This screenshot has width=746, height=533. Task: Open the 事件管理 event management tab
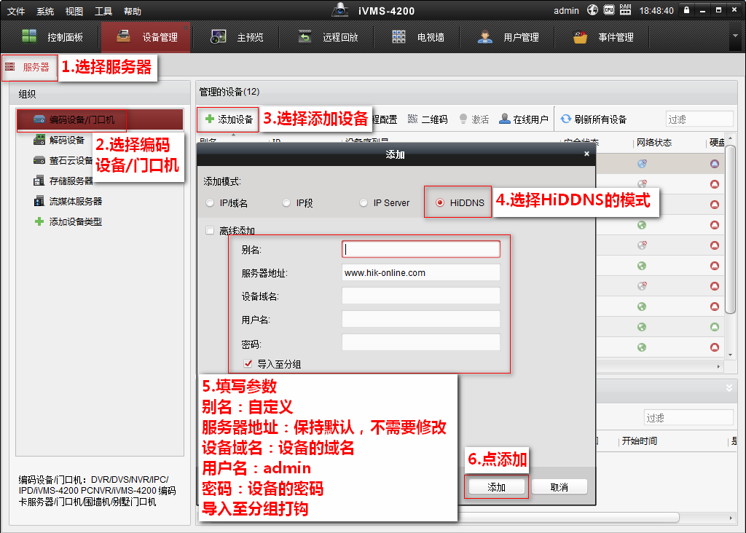click(603, 37)
